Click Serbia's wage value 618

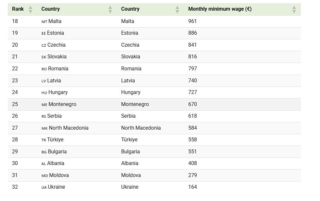(193, 116)
